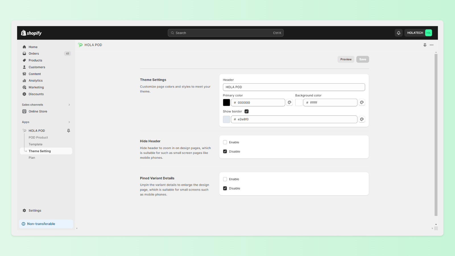
Task: Check Enable under Hide Header
Action: click(x=225, y=142)
